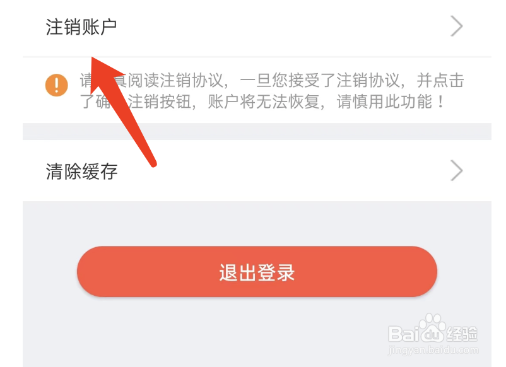Click the orange exclamation warning icon
The height and width of the screenshot is (367, 506).
57,85
